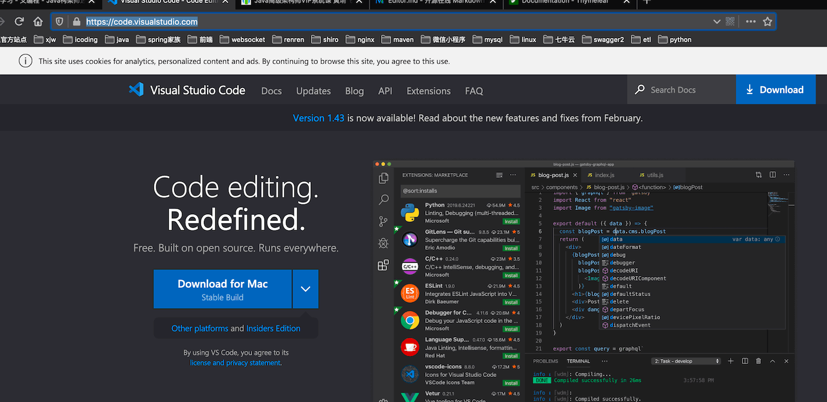Follow the Version 1.43 link

(319, 118)
